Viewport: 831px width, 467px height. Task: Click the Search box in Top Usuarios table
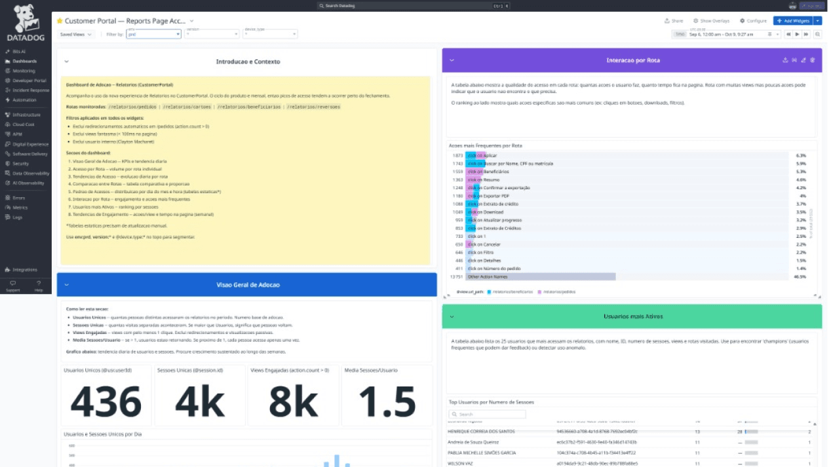[x=487, y=415]
